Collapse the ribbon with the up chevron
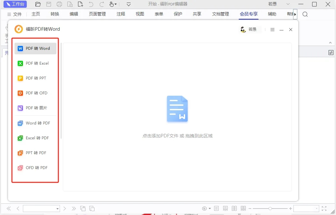Viewport: 336px width, 215px height. pos(330,43)
